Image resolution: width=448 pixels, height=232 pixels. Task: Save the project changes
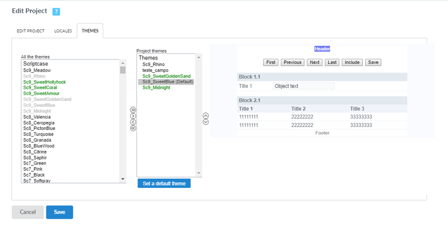[60, 212]
